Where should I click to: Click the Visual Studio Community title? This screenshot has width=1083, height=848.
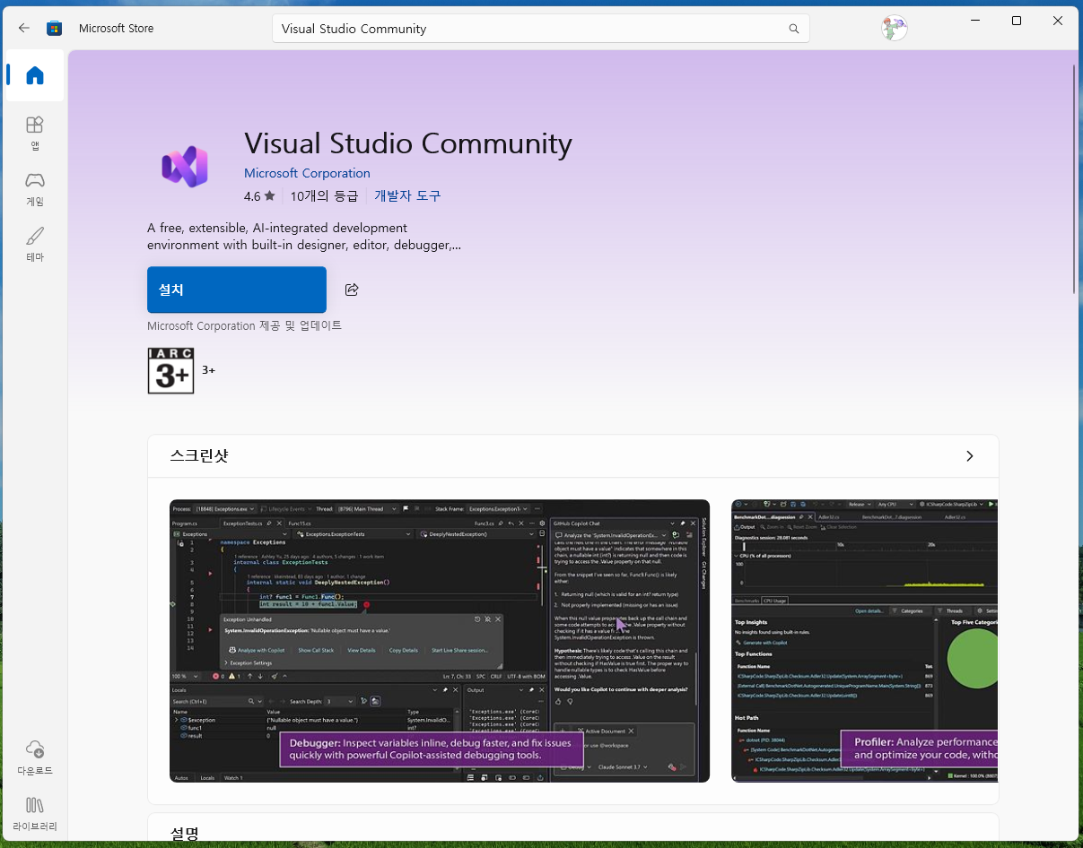pos(408,143)
